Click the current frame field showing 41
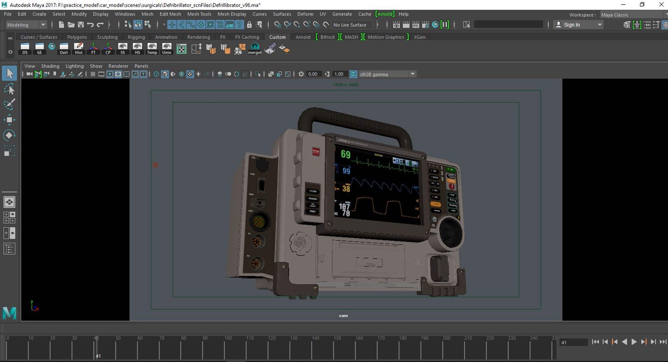Image resolution: width=668 pixels, height=362 pixels. (573, 342)
